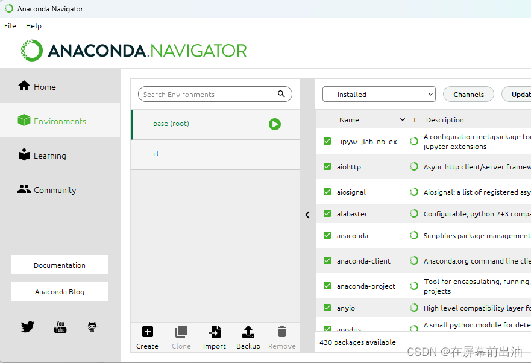Select the base (root) environment

tap(215, 124)
